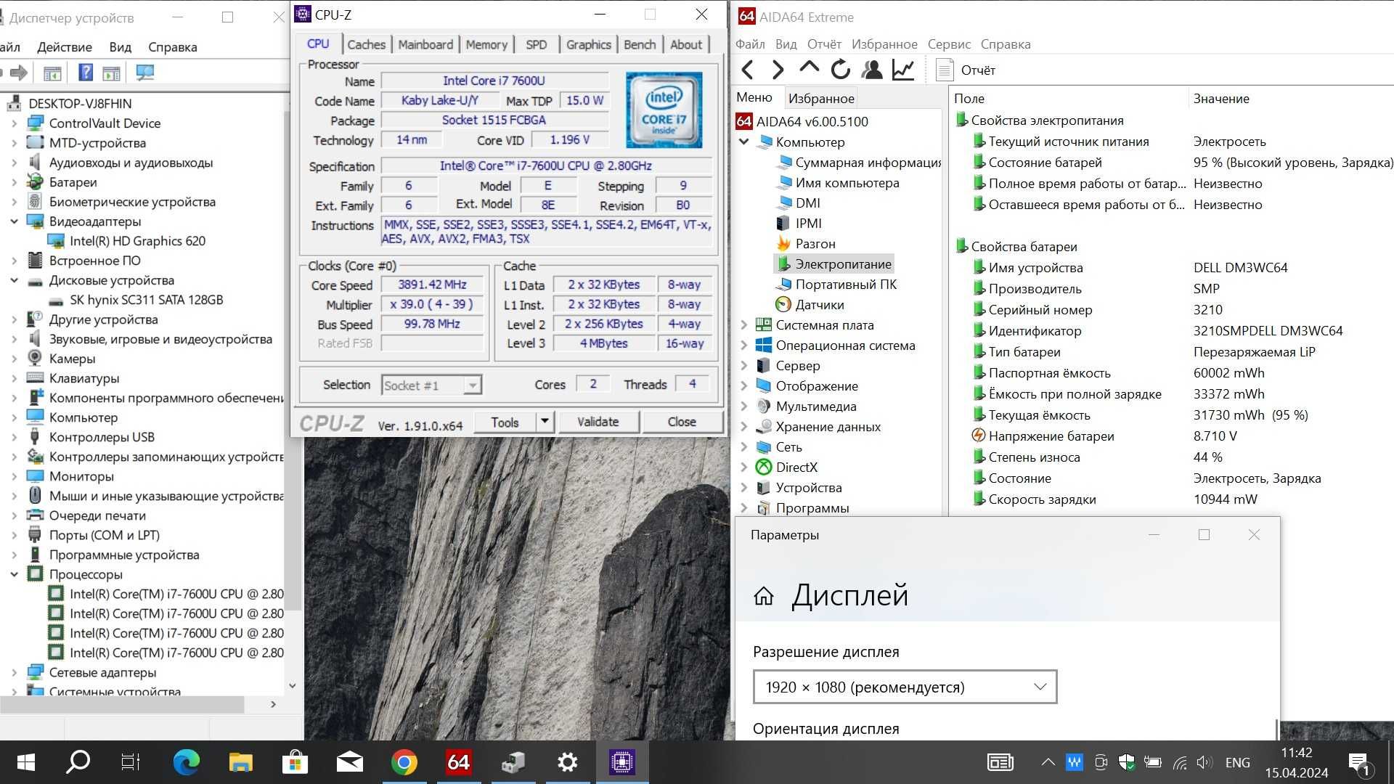
Task: Select Socket #1 in CPU-Z selection
Action: pyautogui.click(x=429, y=385)
